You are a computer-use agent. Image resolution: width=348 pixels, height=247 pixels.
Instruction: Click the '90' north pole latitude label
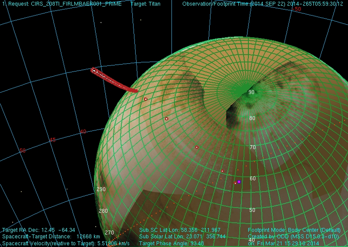(x=251, y=92)
